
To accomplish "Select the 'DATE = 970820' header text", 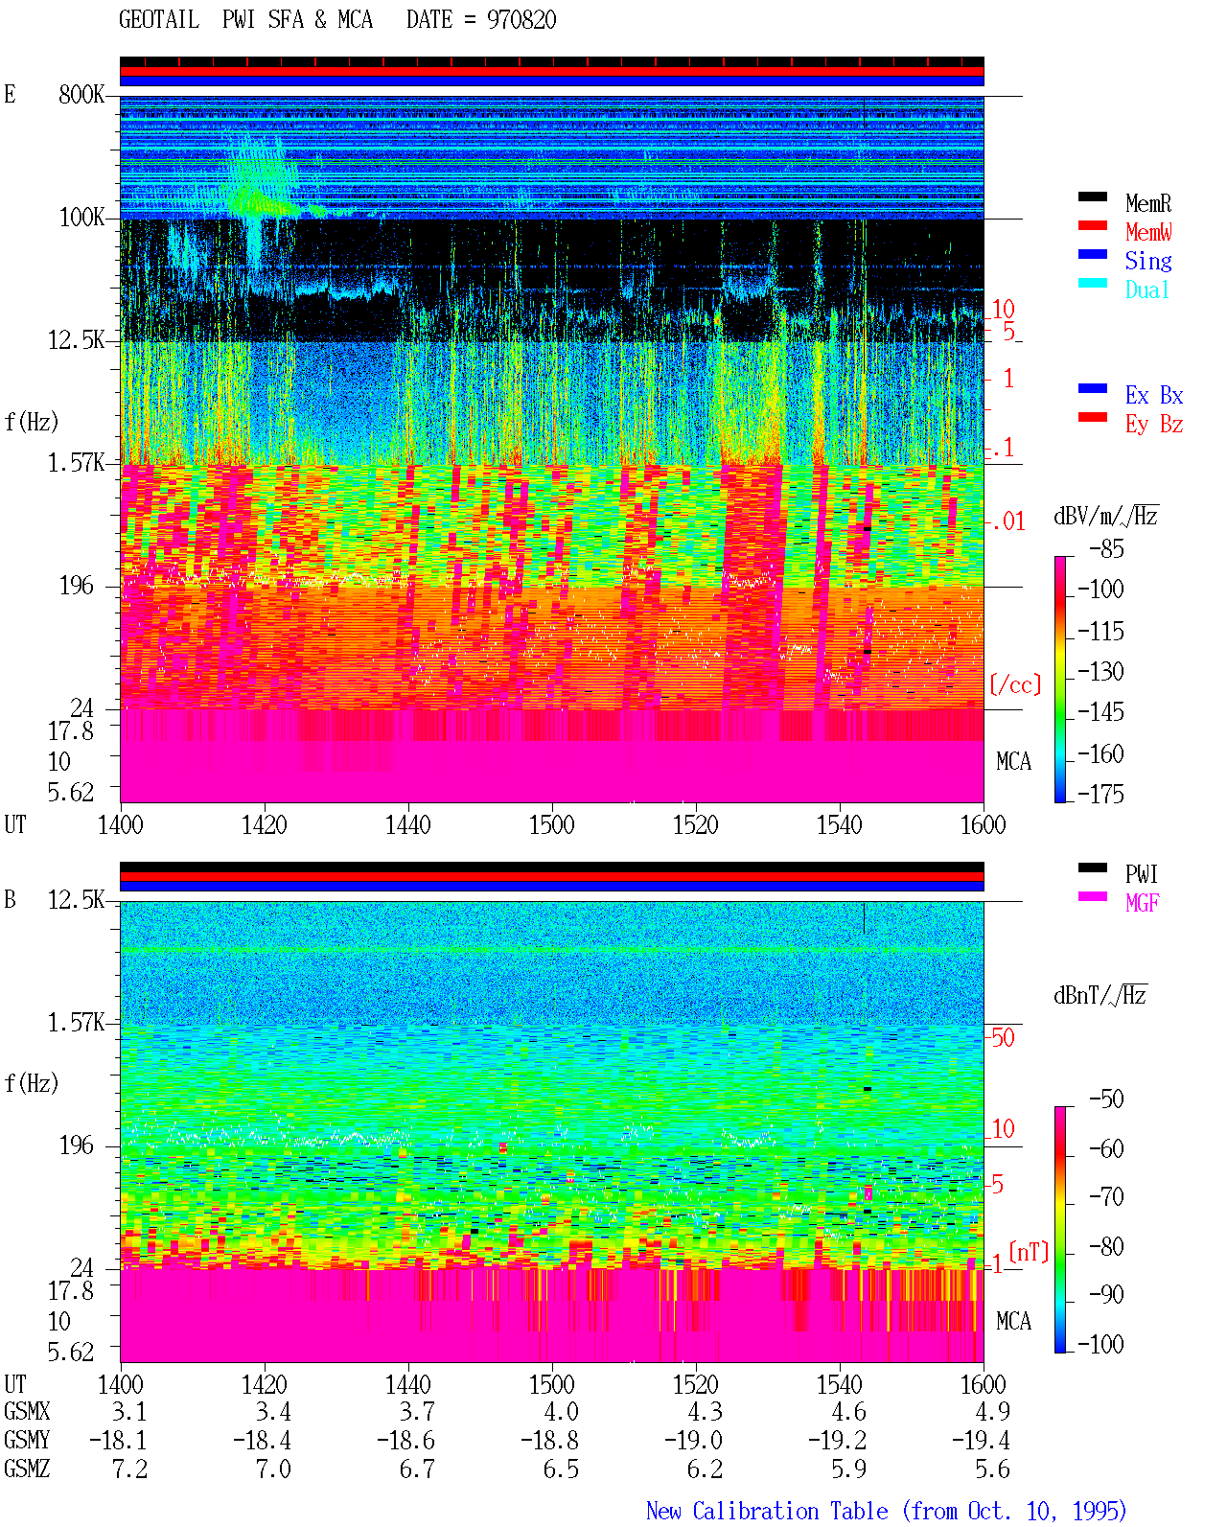I will (x=481, y=20).
